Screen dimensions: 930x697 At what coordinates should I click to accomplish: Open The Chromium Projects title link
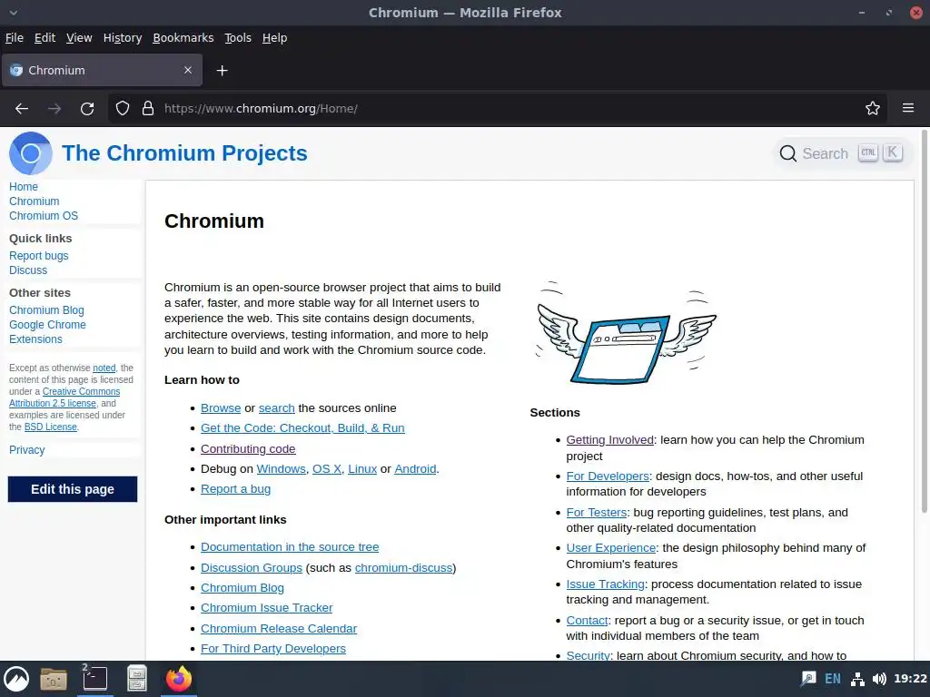[x=184, y=152]
